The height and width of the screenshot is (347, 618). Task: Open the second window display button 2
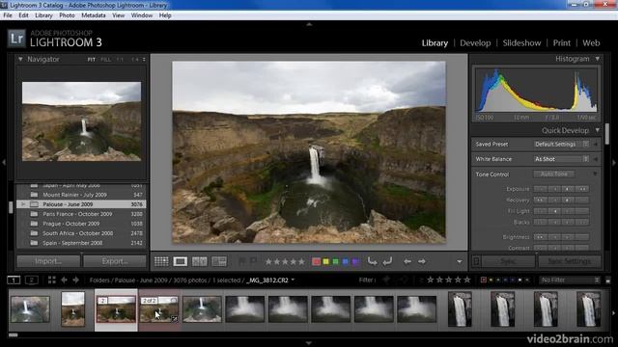click(32, 280)
